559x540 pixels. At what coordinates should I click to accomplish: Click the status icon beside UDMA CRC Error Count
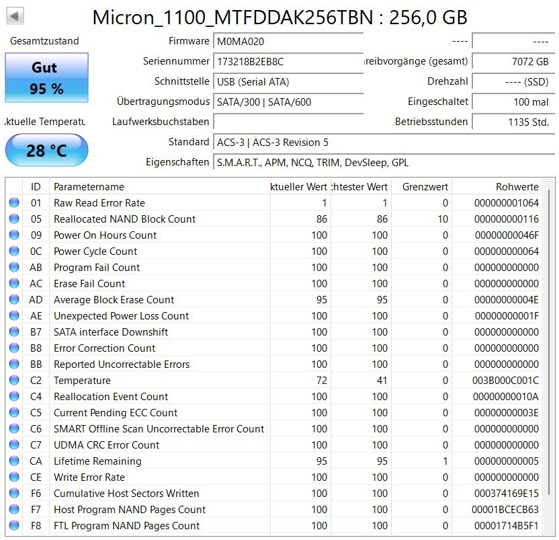[14, 445]
